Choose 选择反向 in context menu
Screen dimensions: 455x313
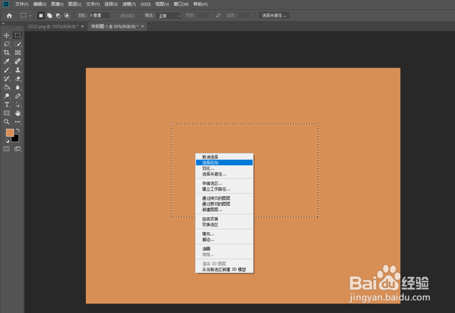pyautogui.click(x=224, y=163)
